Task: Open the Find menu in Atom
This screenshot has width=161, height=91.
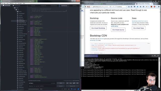Action: pos(16,3)
